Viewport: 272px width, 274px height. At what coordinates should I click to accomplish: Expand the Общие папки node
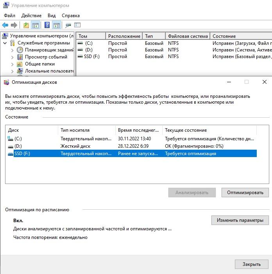tap(12, 64)
